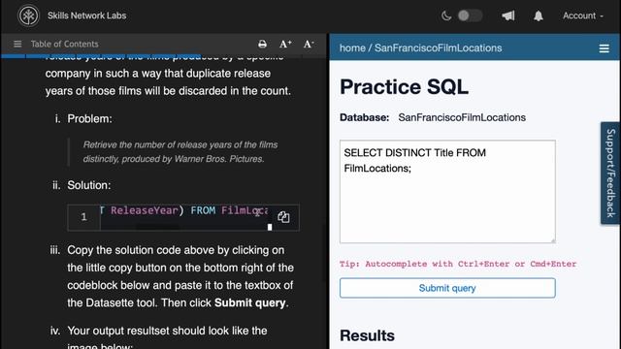Open the Support/Feedback side tab
The width and height of the screenshot is (621, 349).
[x=610, y=173]
